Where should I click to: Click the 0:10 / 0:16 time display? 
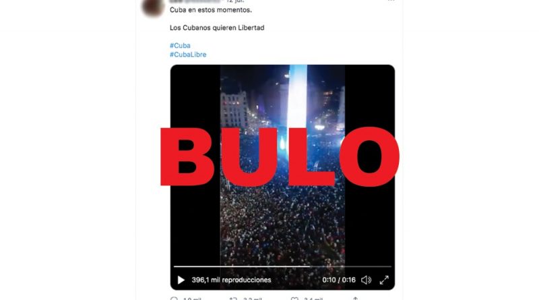(x=339, y=280)
